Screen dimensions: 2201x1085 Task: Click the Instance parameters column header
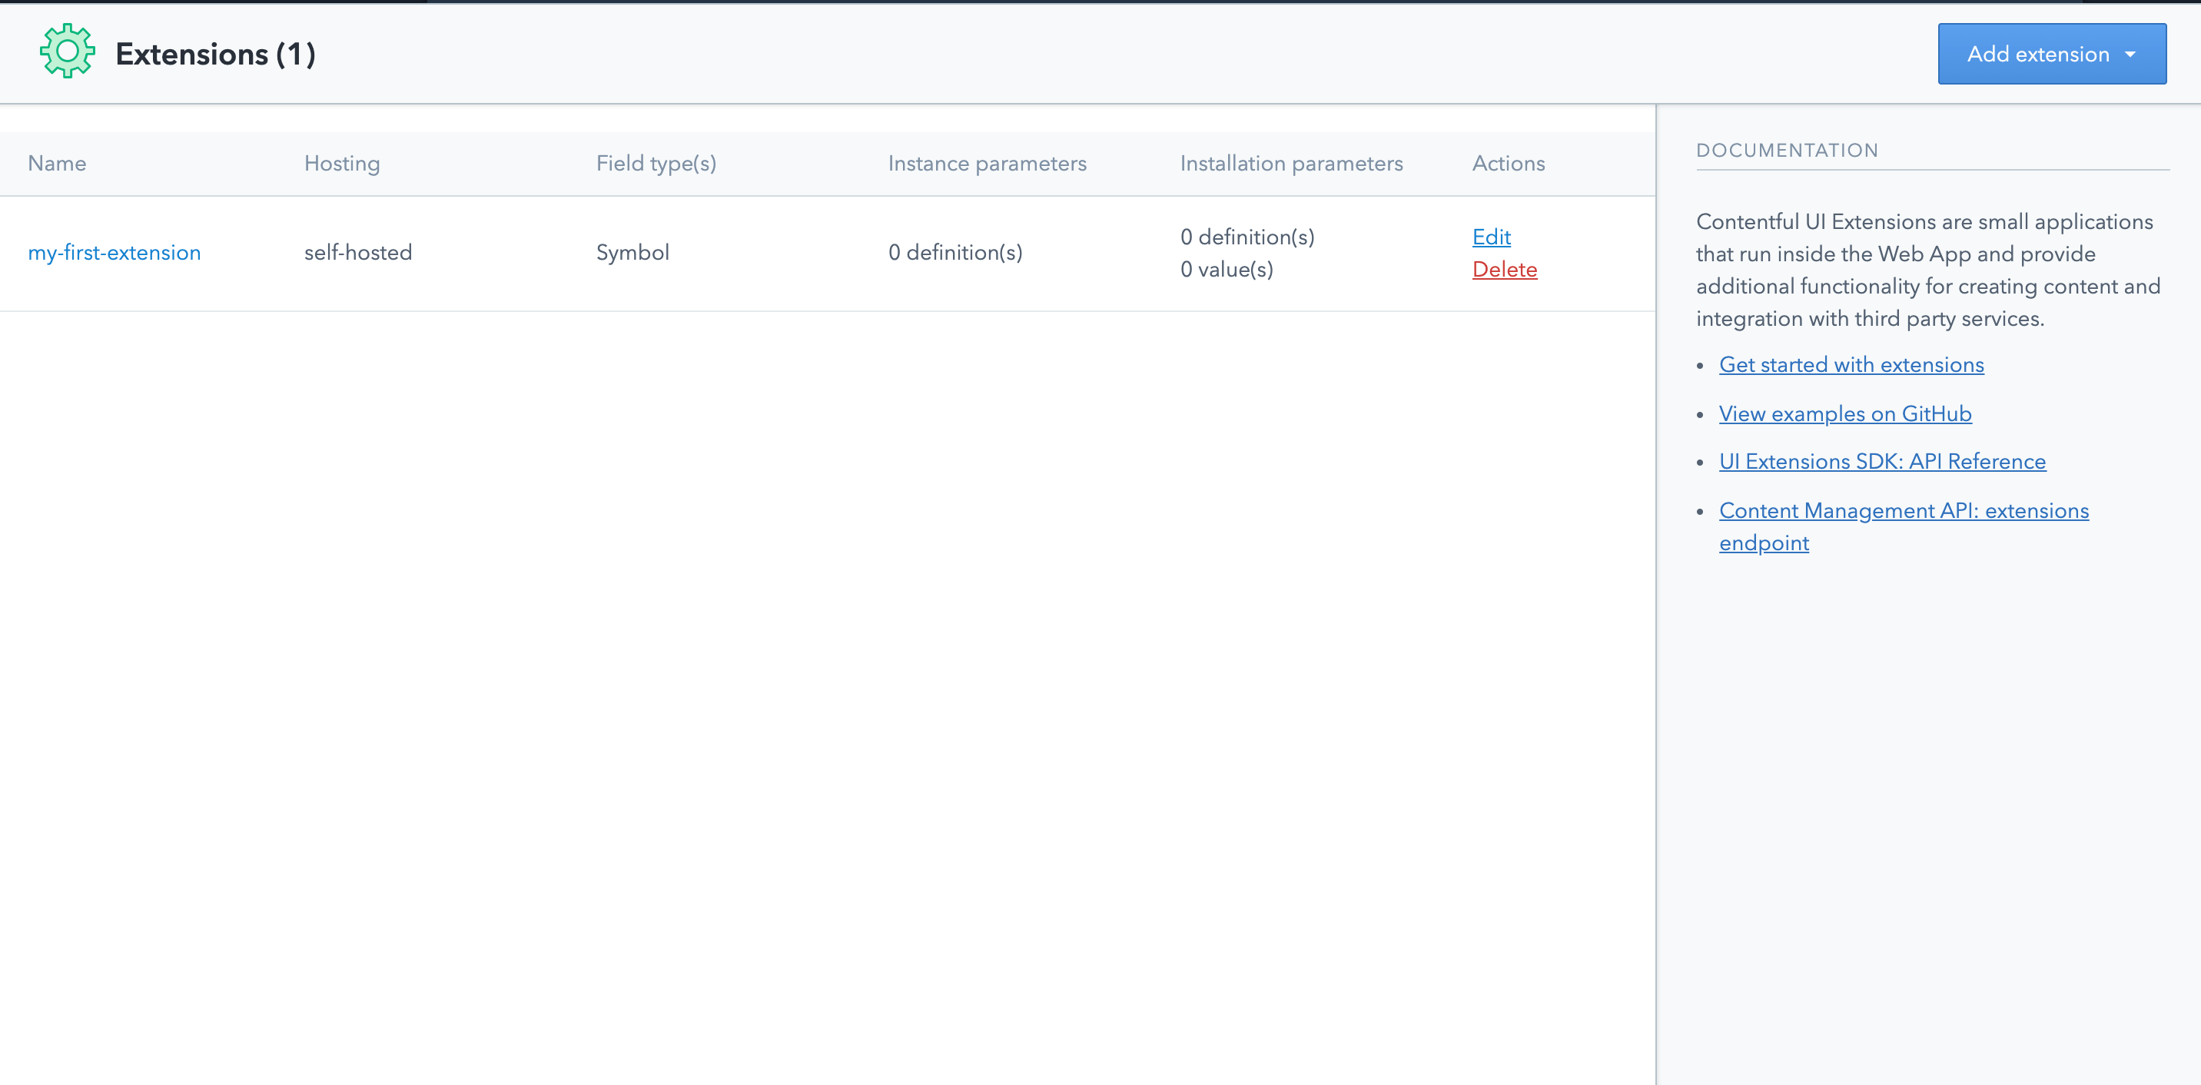[987, 163]
